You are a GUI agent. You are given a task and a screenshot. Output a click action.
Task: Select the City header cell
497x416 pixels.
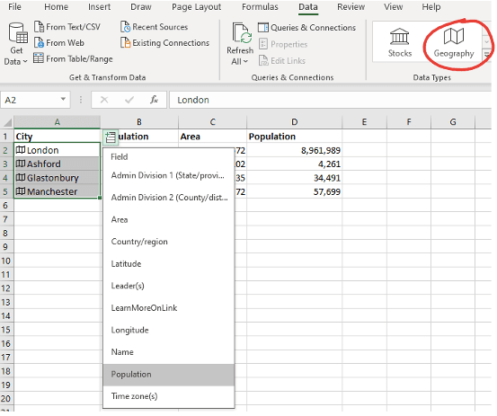click(x=57, y=137)
